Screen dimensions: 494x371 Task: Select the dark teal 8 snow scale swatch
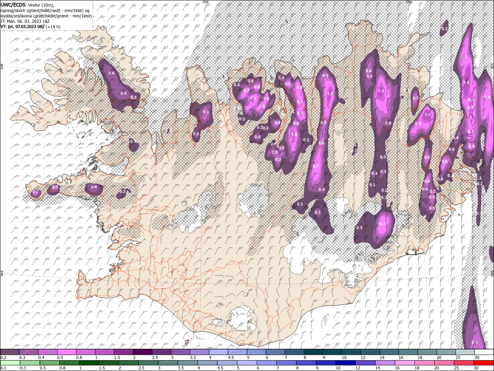pos(313,352)
